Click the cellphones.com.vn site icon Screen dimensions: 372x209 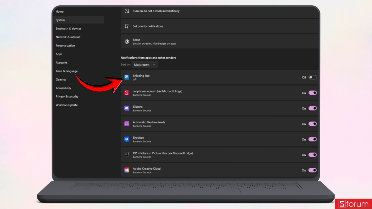pyautogui.click(x=126, y=93)
